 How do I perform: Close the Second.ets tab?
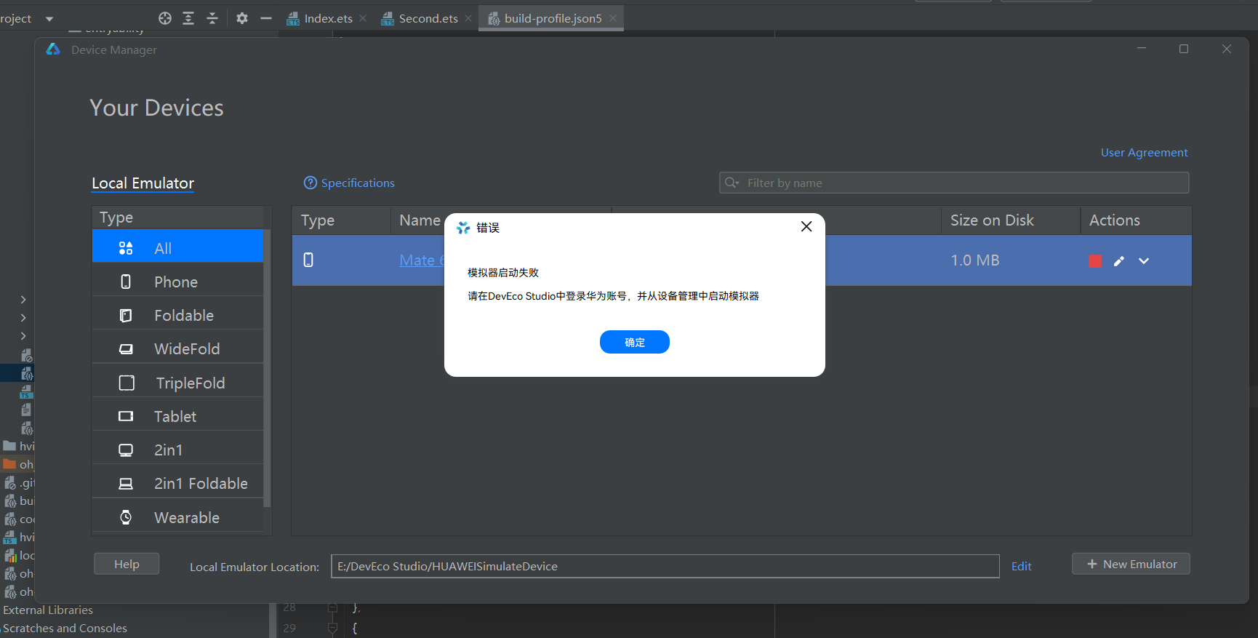pyautogui.click(x=468, y=18)
